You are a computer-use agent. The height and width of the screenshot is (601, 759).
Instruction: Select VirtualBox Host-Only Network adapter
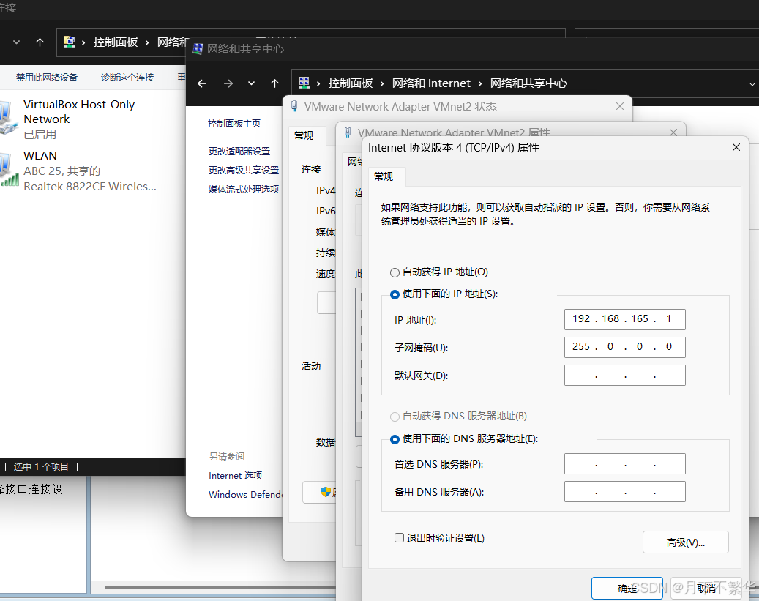click(x=79, y=119)
